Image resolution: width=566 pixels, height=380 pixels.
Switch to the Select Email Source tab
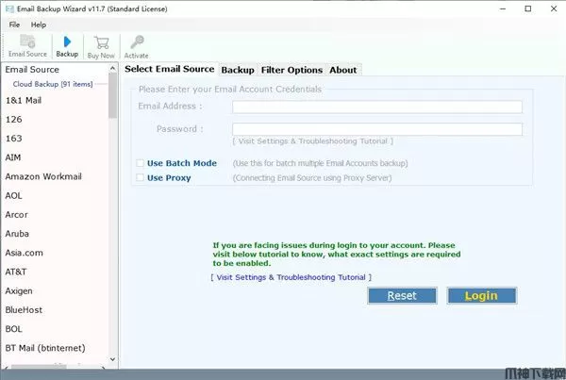pyautogui.click(x=169, y=69)
